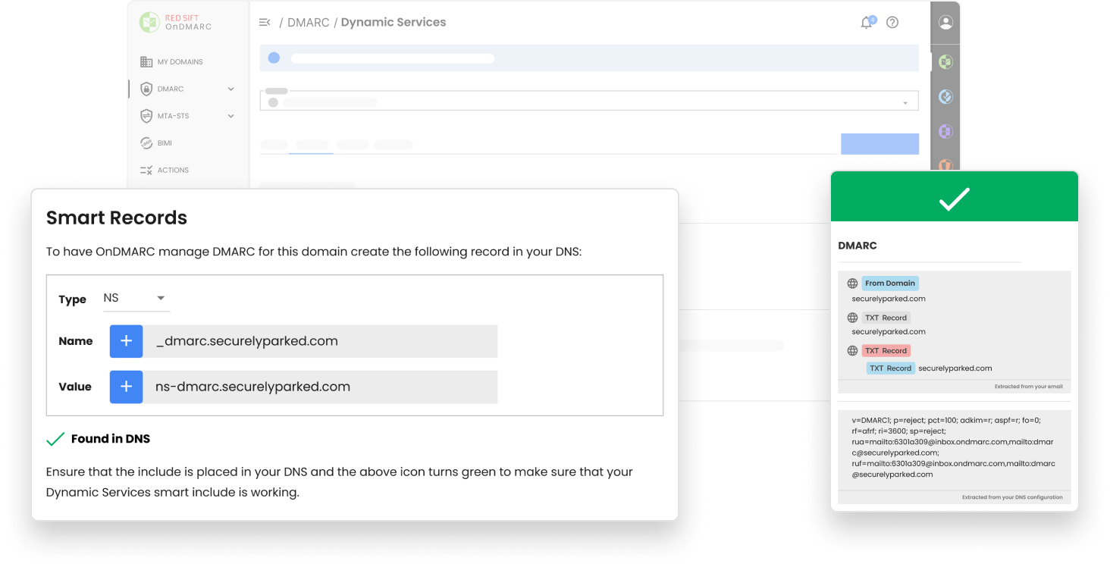Viewport: 1110px width, 567px height.
Task: Click the BIMI icon in sidebar
Action: [x=146, y=143]
